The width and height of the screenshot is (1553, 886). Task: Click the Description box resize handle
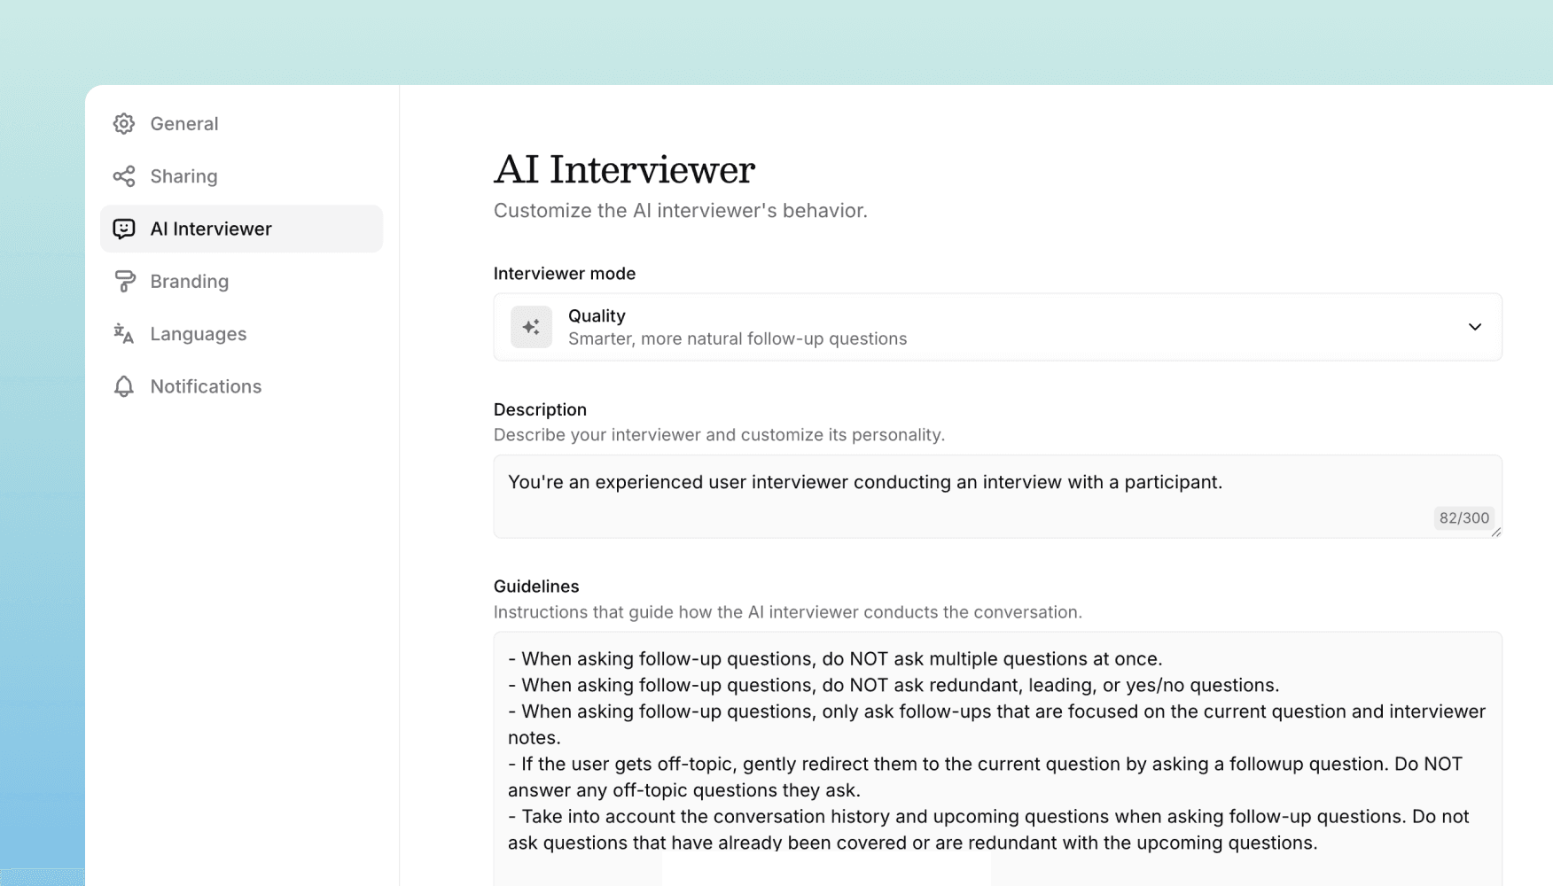1497,532
